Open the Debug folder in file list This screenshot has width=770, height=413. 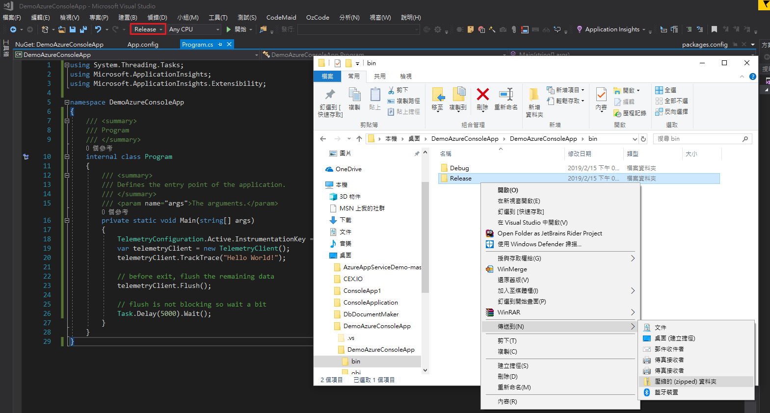(459, 168)
